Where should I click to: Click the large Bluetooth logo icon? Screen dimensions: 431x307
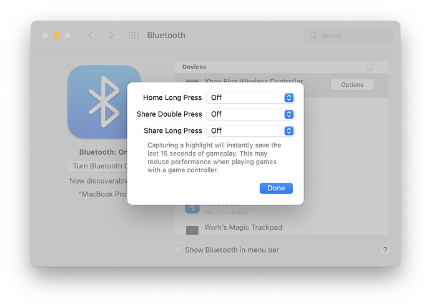tap(104, 102)
